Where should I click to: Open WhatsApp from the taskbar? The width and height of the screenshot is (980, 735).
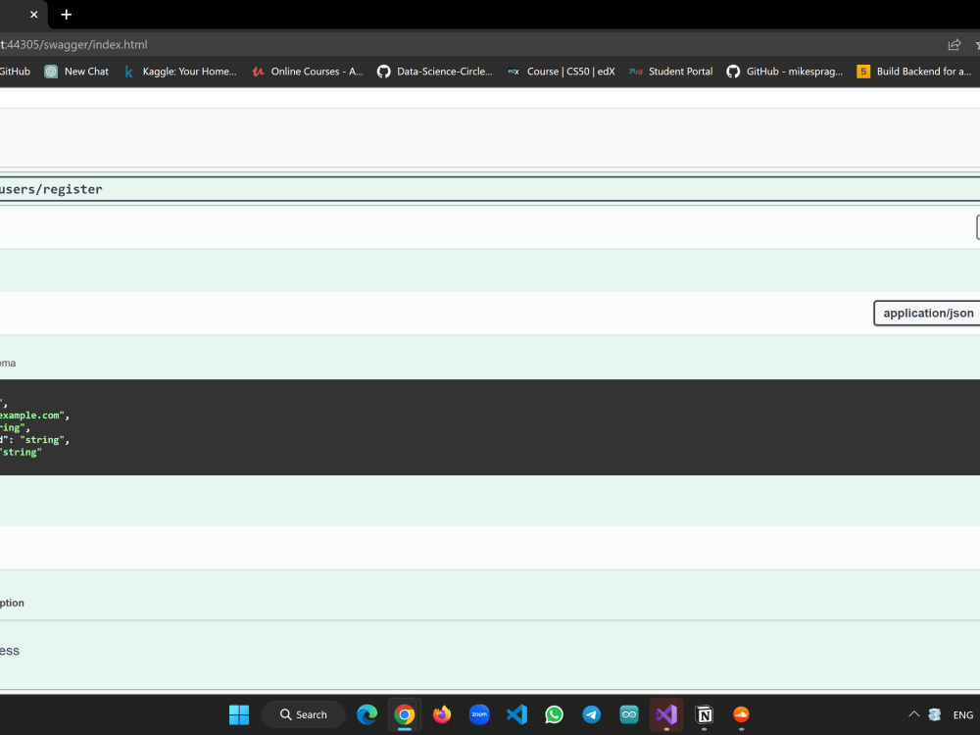[554, 714]
